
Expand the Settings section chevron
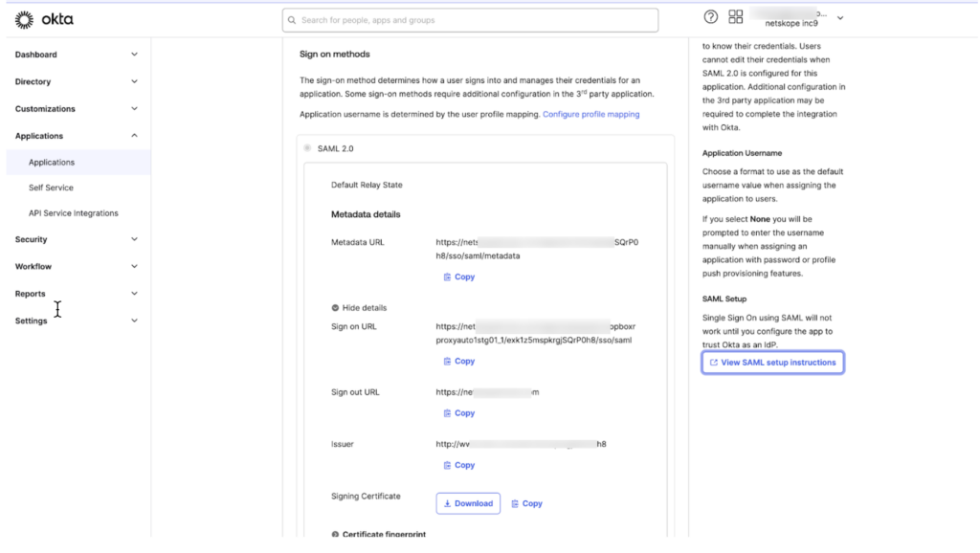[134, 321]
